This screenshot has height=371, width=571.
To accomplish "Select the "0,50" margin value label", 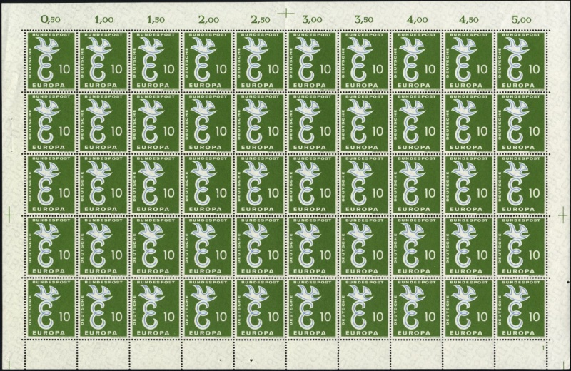I will pos(49,15).
